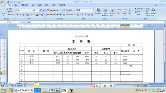Image resolution: width=166 pixels, height=93 pixels.
Task: Switch to the 插入 ribbon tab
Action: click(x=16, y=5)
